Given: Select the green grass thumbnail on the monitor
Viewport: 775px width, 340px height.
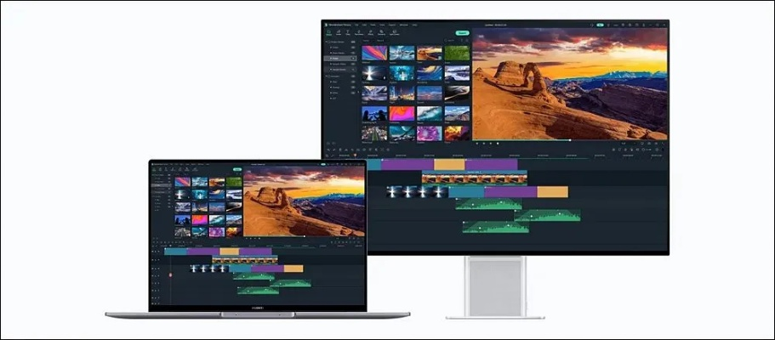Looking at the screenshot, I should click(458, 53).
